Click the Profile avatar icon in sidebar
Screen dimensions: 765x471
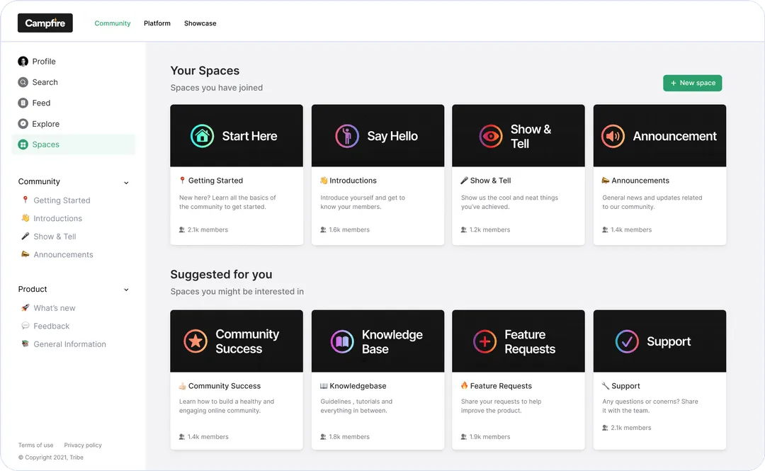[23, 62]
